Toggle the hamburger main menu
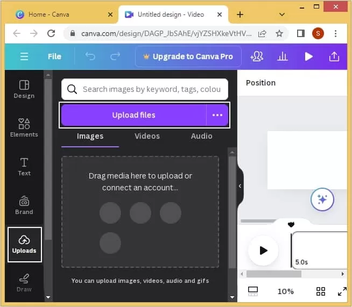The image size is (352, 307). 24,56
